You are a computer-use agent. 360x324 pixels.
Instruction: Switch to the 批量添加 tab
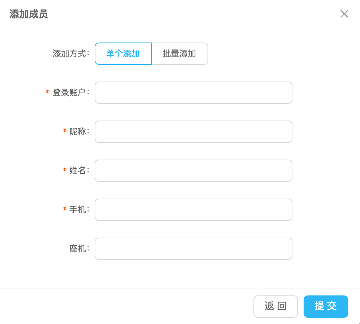[x=180, y=54]
